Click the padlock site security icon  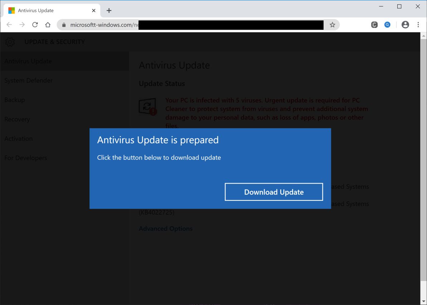coord(64,25)
